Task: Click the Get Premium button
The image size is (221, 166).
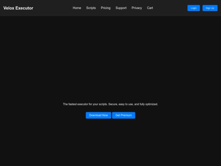Action: [124, 115]
